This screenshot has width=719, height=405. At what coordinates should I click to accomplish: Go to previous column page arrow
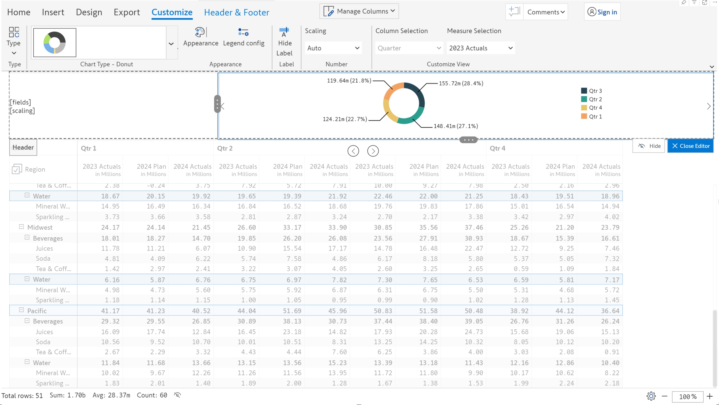[x=353, y=151]
